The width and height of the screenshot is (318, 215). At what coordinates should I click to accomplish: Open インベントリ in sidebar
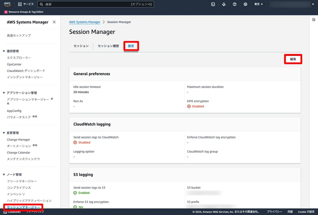pos(16,194)
